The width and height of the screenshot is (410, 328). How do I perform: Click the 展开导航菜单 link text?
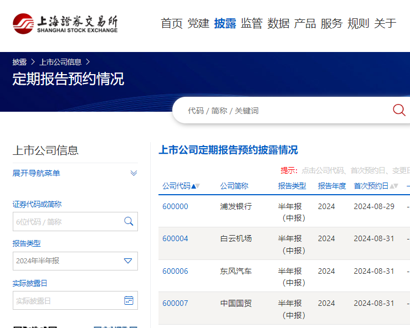click(x=37, y=173)
